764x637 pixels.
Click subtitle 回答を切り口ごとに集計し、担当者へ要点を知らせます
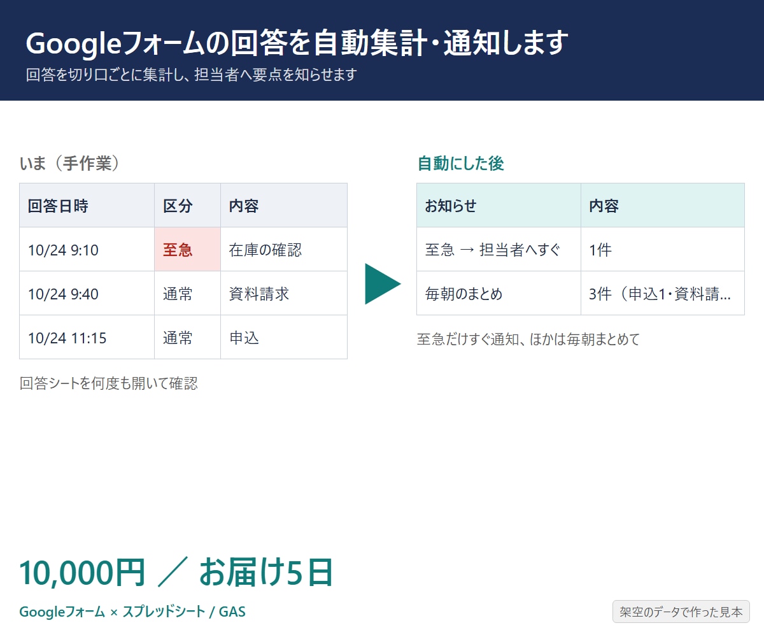(191, 75)
